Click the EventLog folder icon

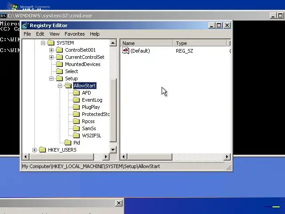click(x=77, y=100)
